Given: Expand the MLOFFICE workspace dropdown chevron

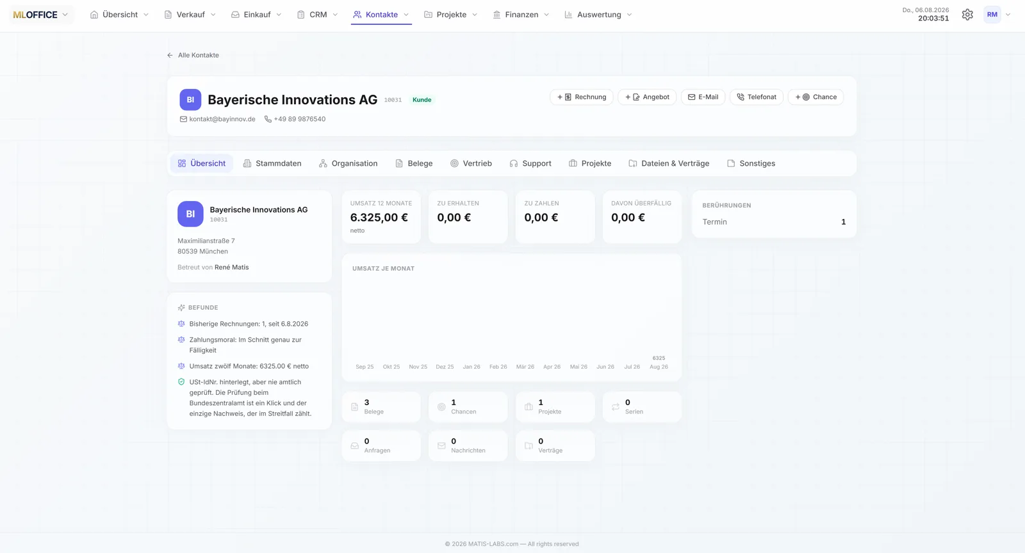Looking at the screenshot, I should click(x=65, y=15).
